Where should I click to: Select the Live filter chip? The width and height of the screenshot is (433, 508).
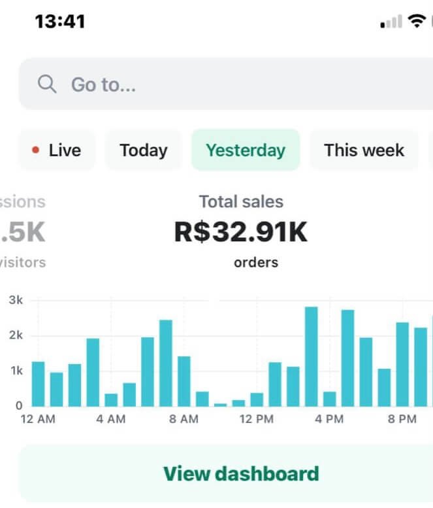coord(57,150)
